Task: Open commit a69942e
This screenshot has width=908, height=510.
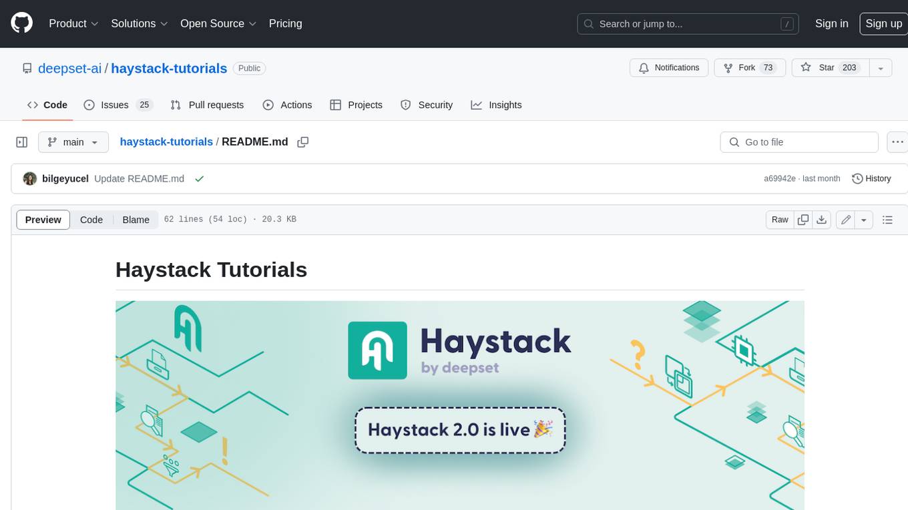Action: click(780, 178)
